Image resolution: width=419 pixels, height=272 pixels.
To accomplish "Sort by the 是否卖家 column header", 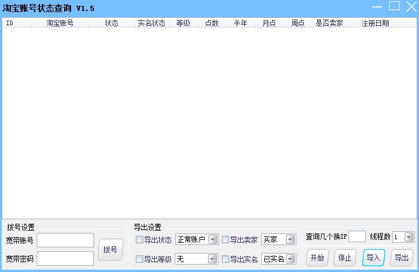I will coord(330,24).
